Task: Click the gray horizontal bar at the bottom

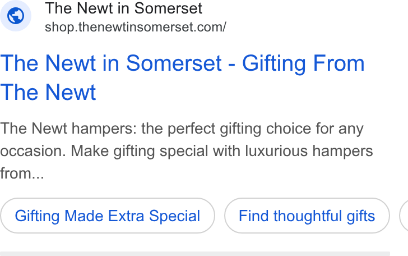Action: pyautogui.click(x=195, y=254)
